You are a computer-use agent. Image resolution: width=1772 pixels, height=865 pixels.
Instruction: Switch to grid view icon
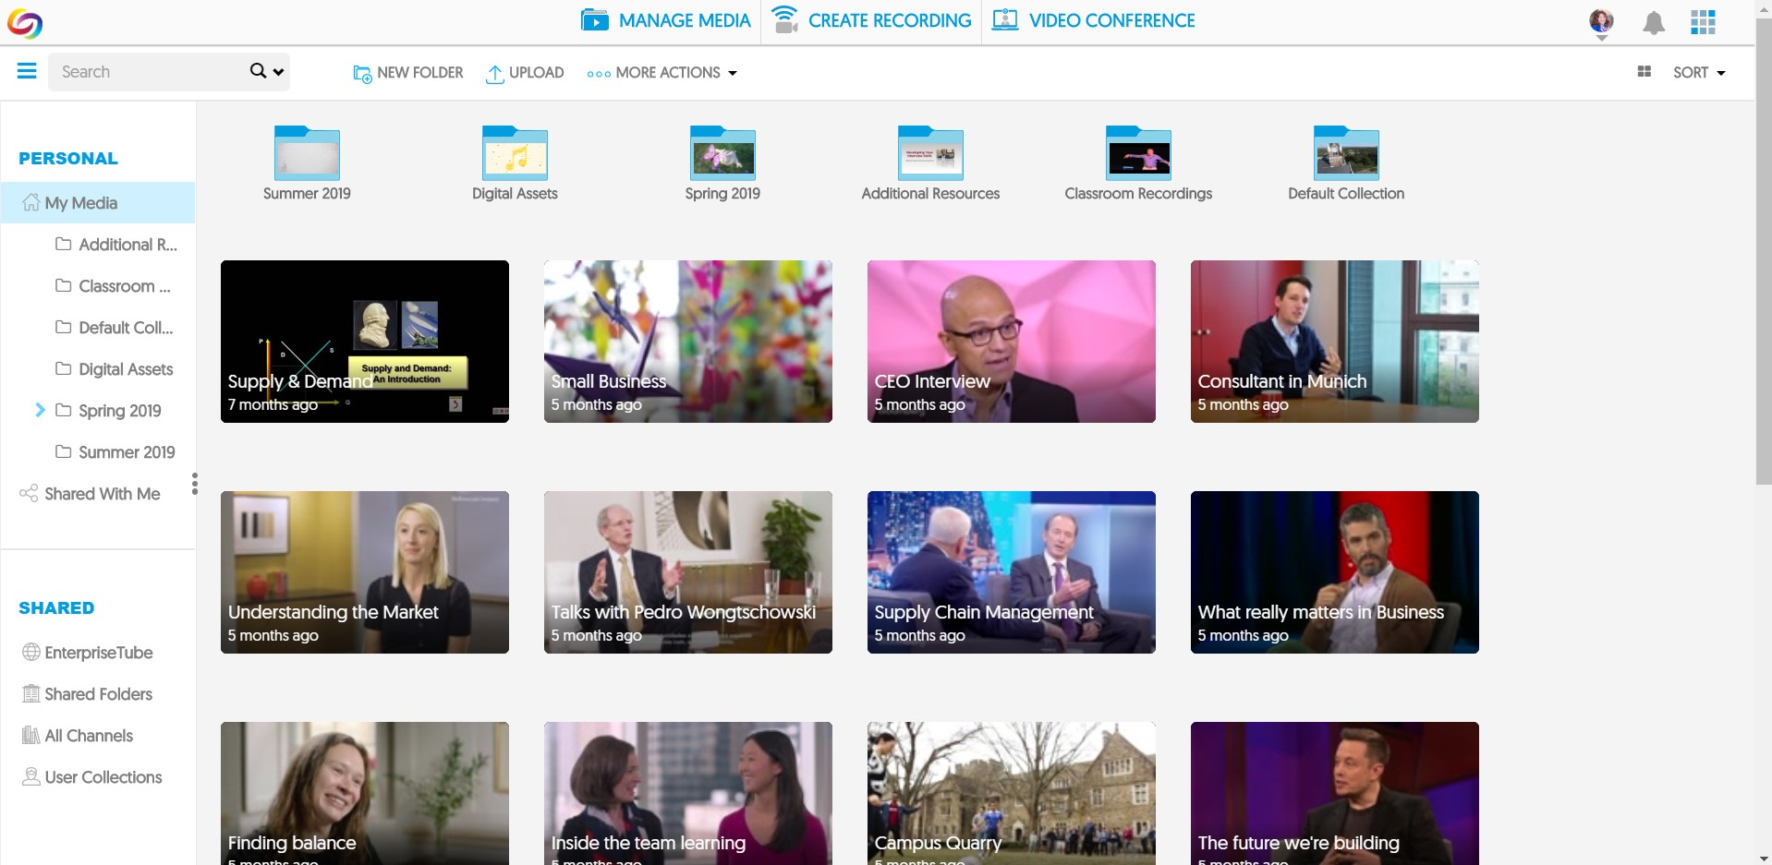[x=1644, y=71]
